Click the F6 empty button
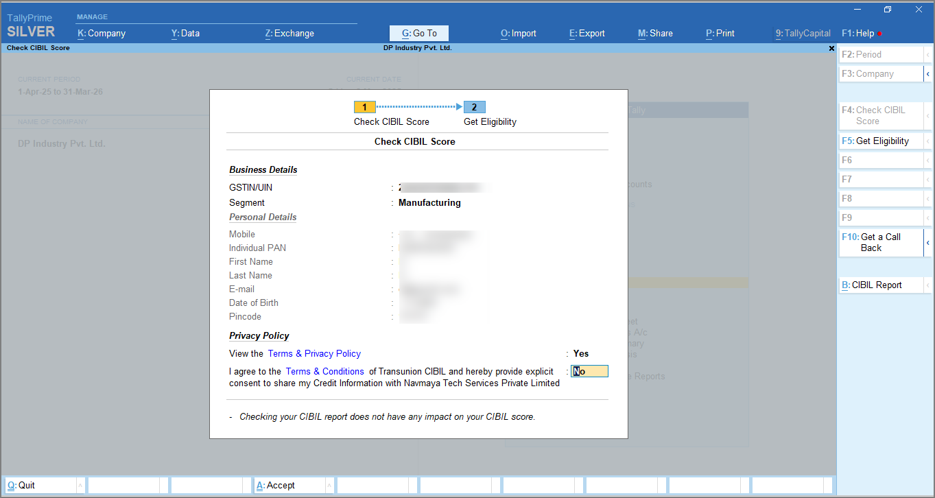The image size is (935, 498). pos(881,160)
